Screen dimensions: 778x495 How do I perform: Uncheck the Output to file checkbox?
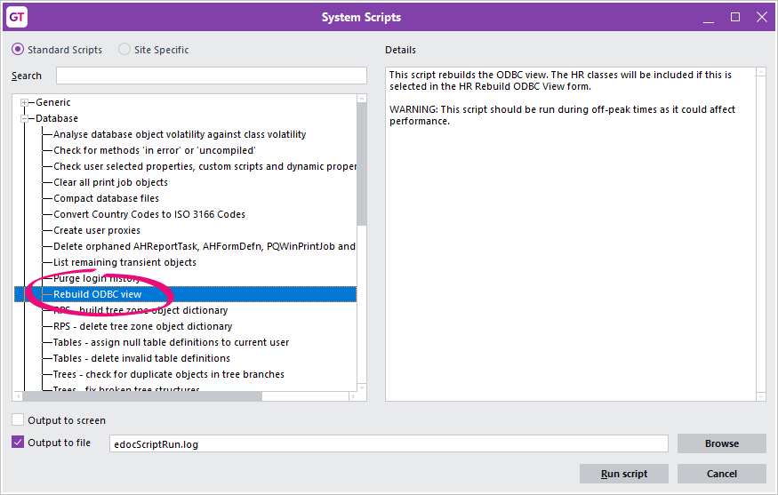click(19, 443)
